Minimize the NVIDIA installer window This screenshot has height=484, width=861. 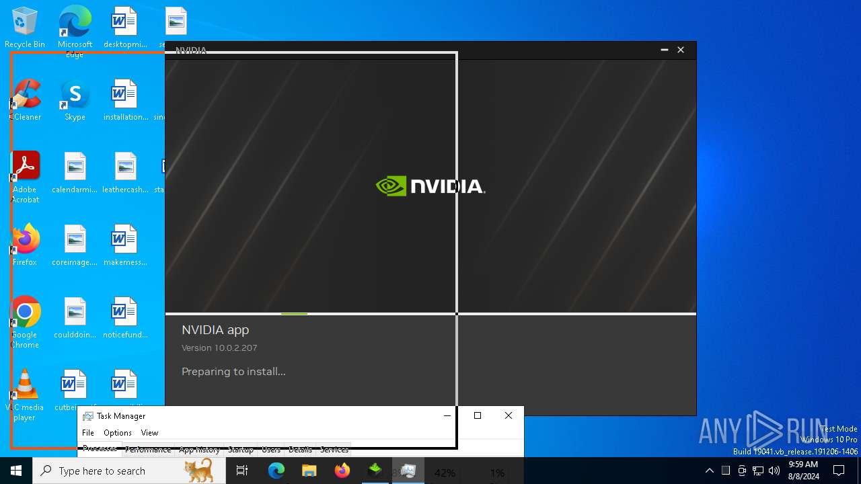tap(664, 50)
